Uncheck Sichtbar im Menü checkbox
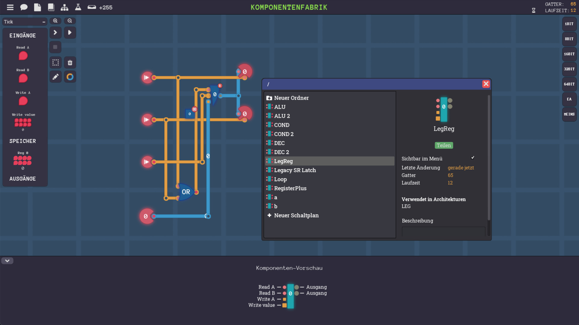This screenshot has height=325, width=579. point(473,158)
